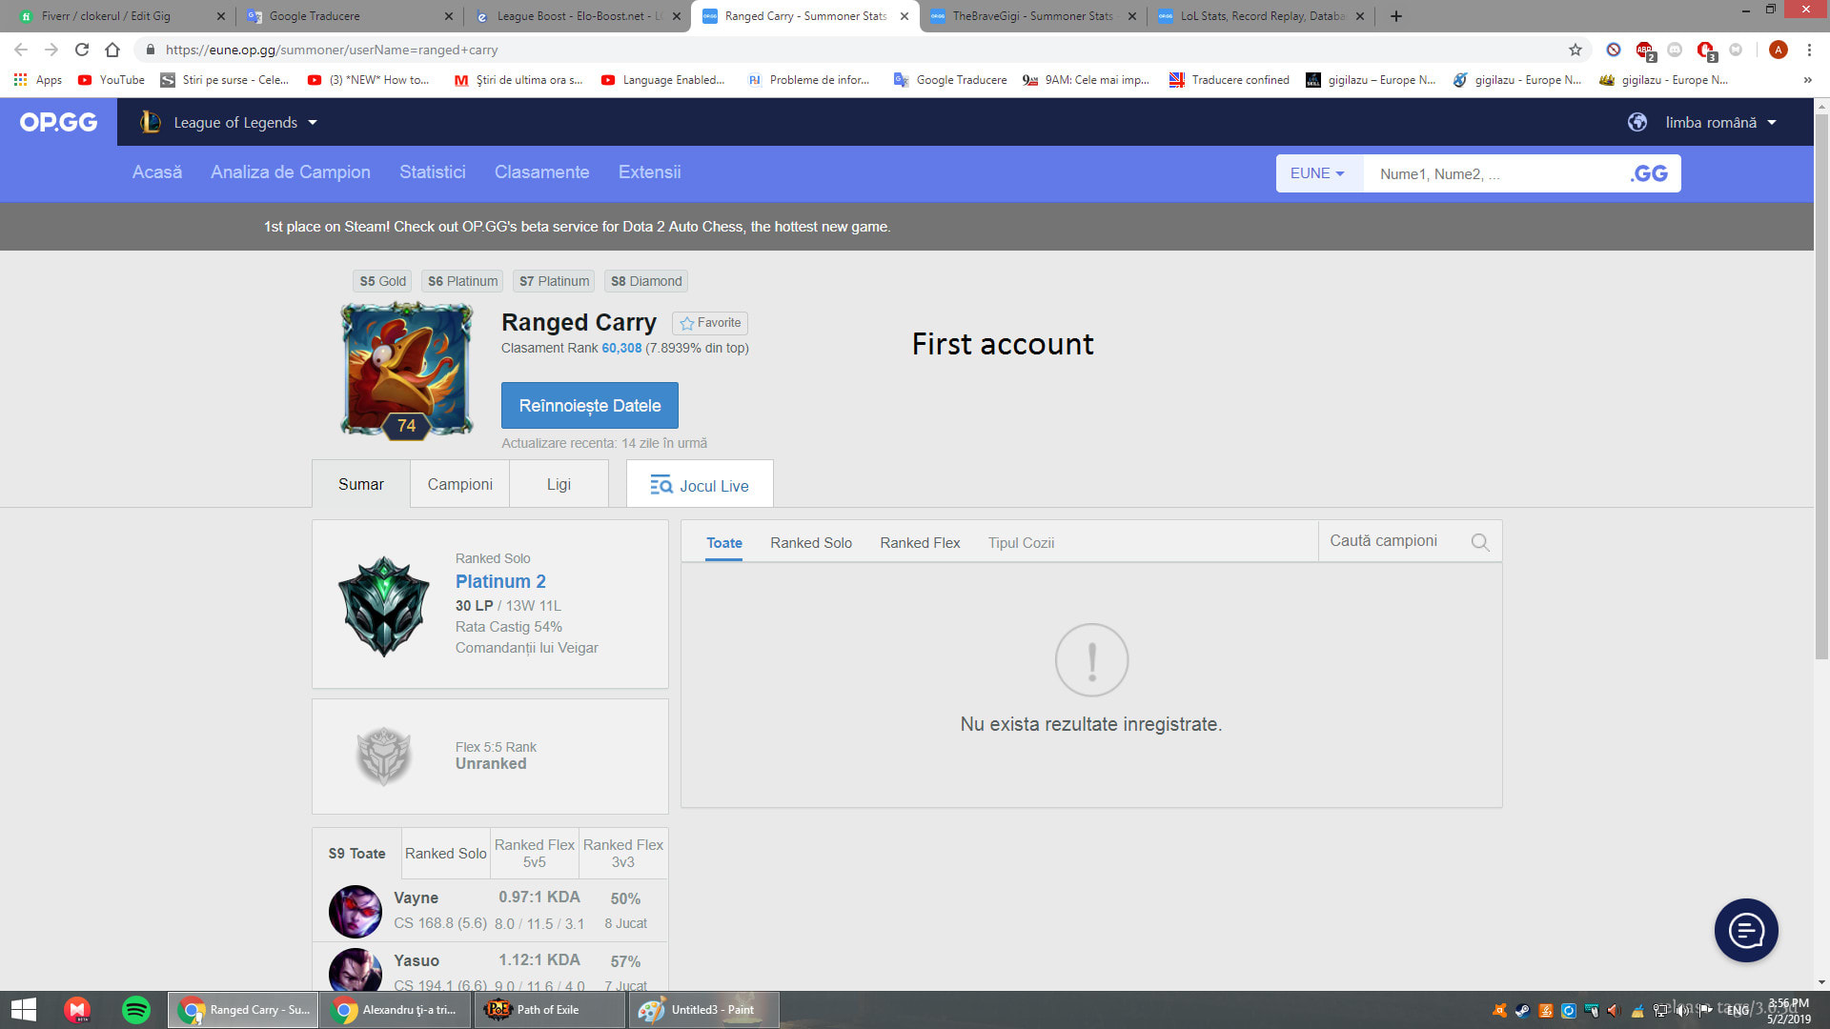Image resolution: width=1830 pixels, height=1029 pixels.
Task: Click the browser back arrow
Action: (x=21, y=50)
